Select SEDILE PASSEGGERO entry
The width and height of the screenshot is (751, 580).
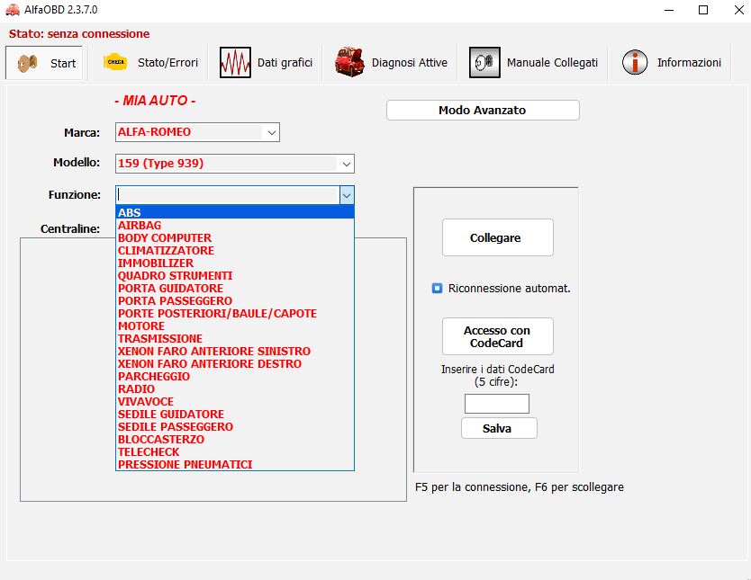pyautogui.click(x=235, y=426)
